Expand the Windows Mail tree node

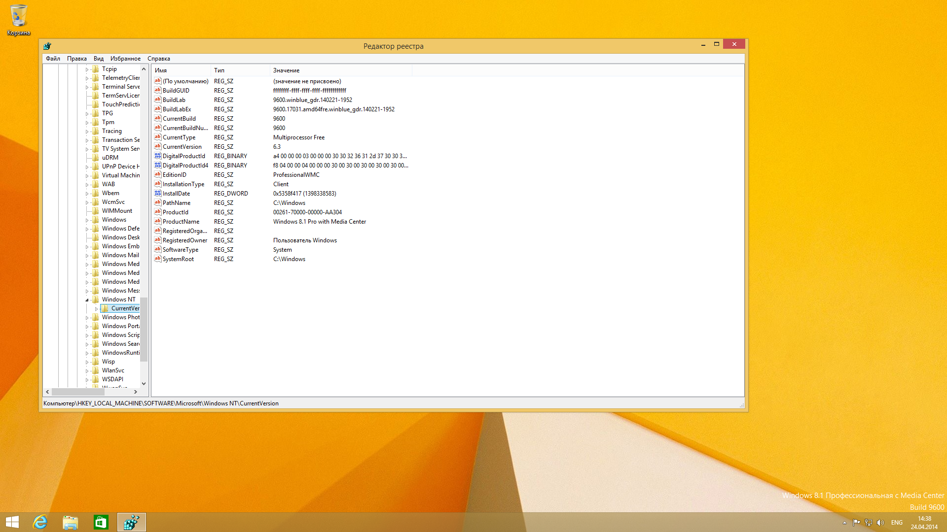tap(87, 255)
